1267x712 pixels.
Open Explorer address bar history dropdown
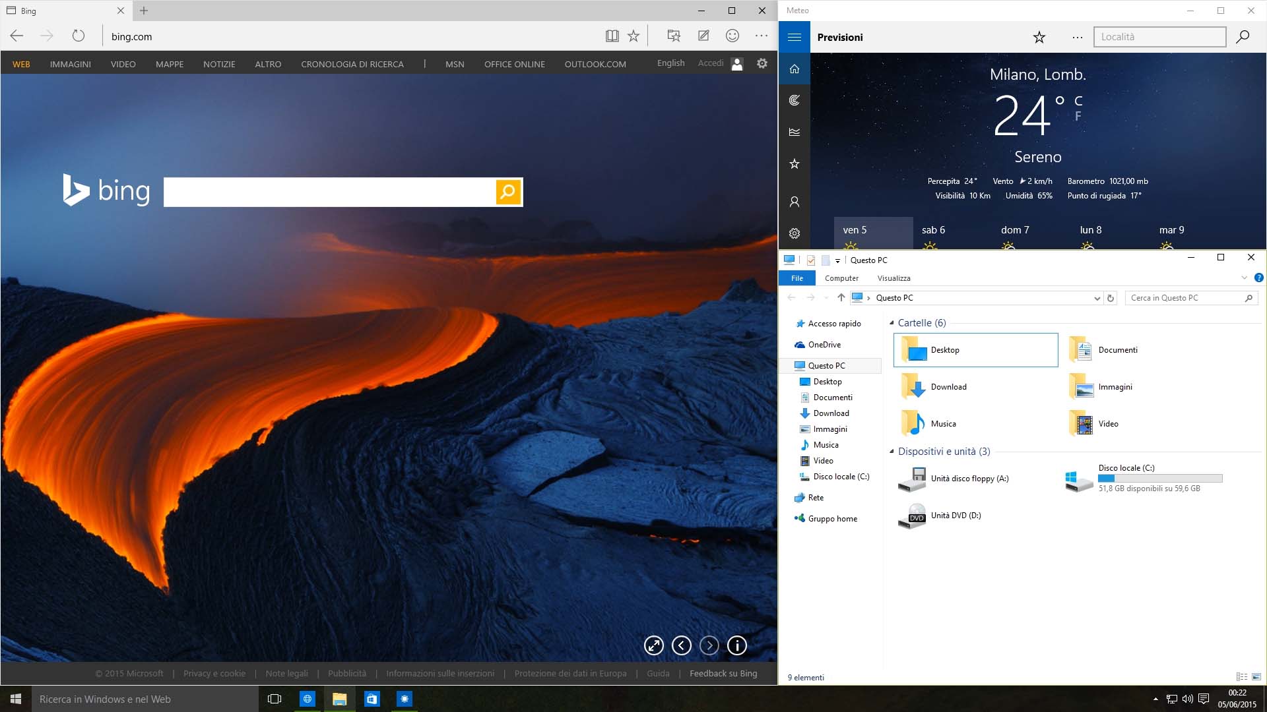pyautogui.click(x=1097, y=298)
